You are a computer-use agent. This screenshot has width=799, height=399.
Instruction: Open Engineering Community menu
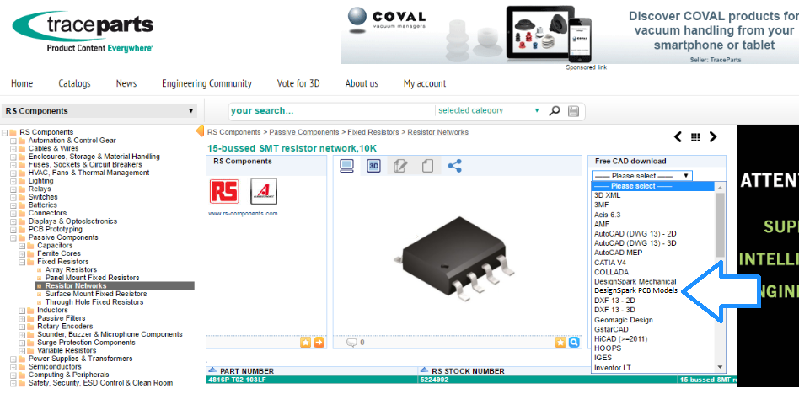coord(206,83)
